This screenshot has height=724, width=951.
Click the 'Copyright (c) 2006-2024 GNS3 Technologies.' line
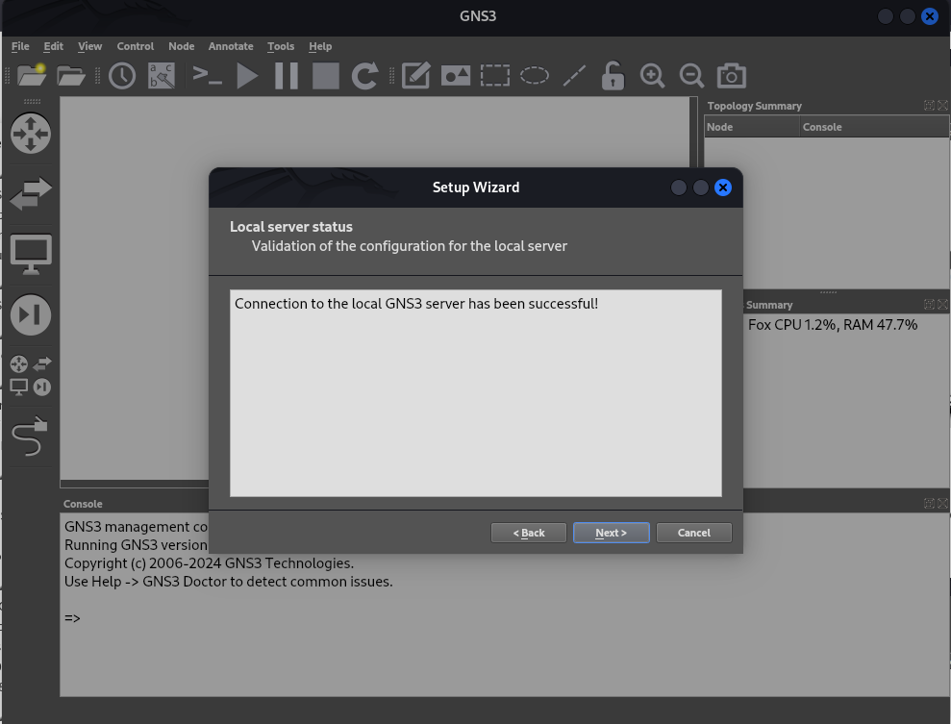pos(210,563)
